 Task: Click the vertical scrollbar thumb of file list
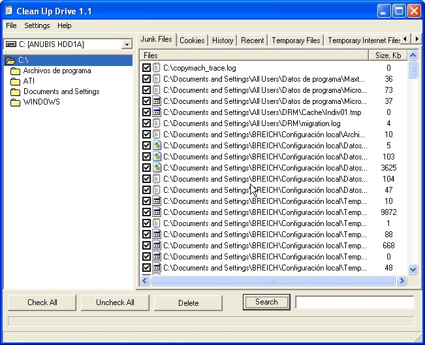pos(413,70)
